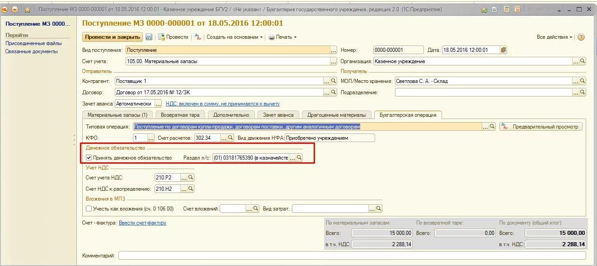Screen dimensions: 597x266
Task: Open Контрагент Поставщик 1 with magnifier
Action: tap(334, 81)
